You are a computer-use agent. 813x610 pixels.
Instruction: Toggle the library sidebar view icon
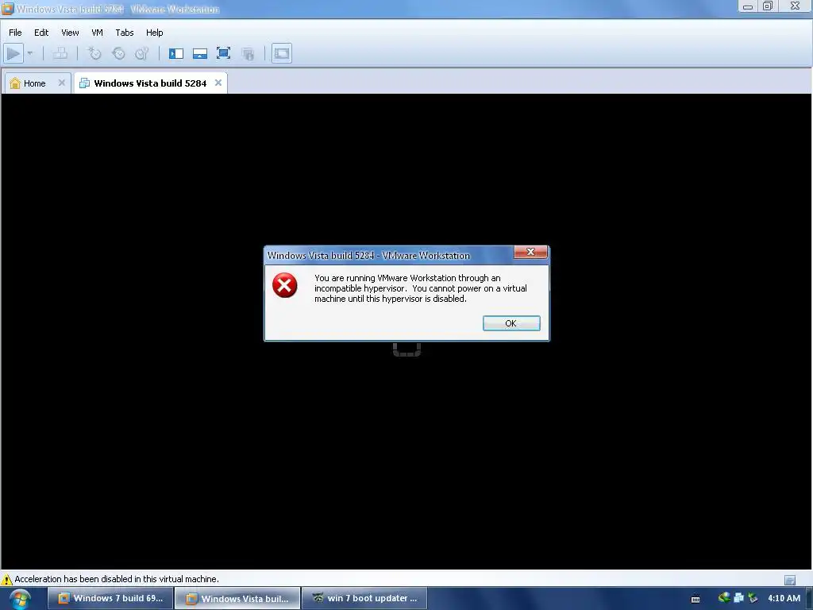point(175,53)
